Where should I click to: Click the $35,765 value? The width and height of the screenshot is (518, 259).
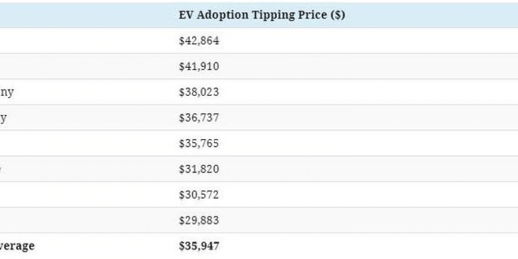point(199,144)
